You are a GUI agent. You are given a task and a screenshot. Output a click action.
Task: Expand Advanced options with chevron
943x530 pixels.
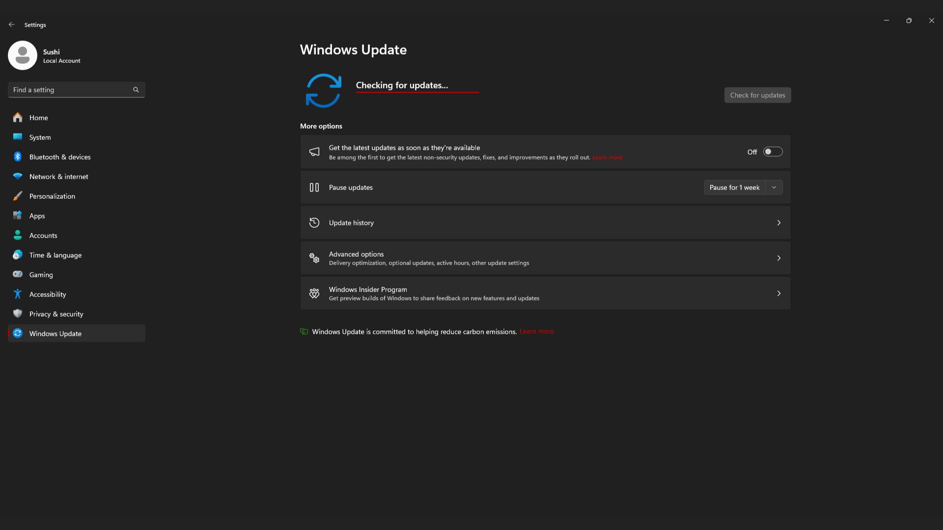(x=778, y=258)
